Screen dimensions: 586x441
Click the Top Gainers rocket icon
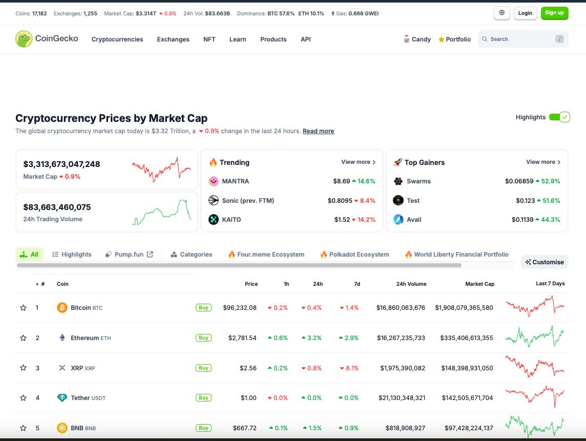point(398,162)
